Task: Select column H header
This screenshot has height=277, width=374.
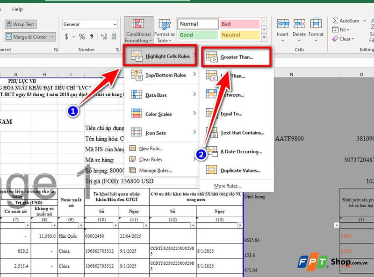Action: pyautogui.click(x=44, y=74)
